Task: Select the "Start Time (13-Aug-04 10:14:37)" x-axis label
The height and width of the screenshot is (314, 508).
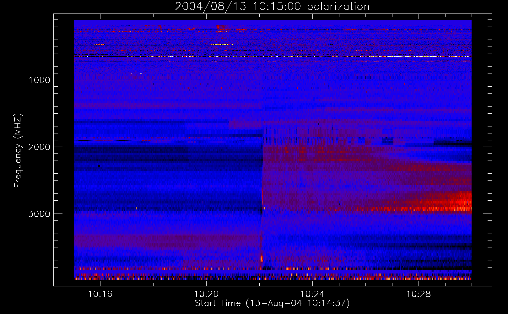Action: 272,303
